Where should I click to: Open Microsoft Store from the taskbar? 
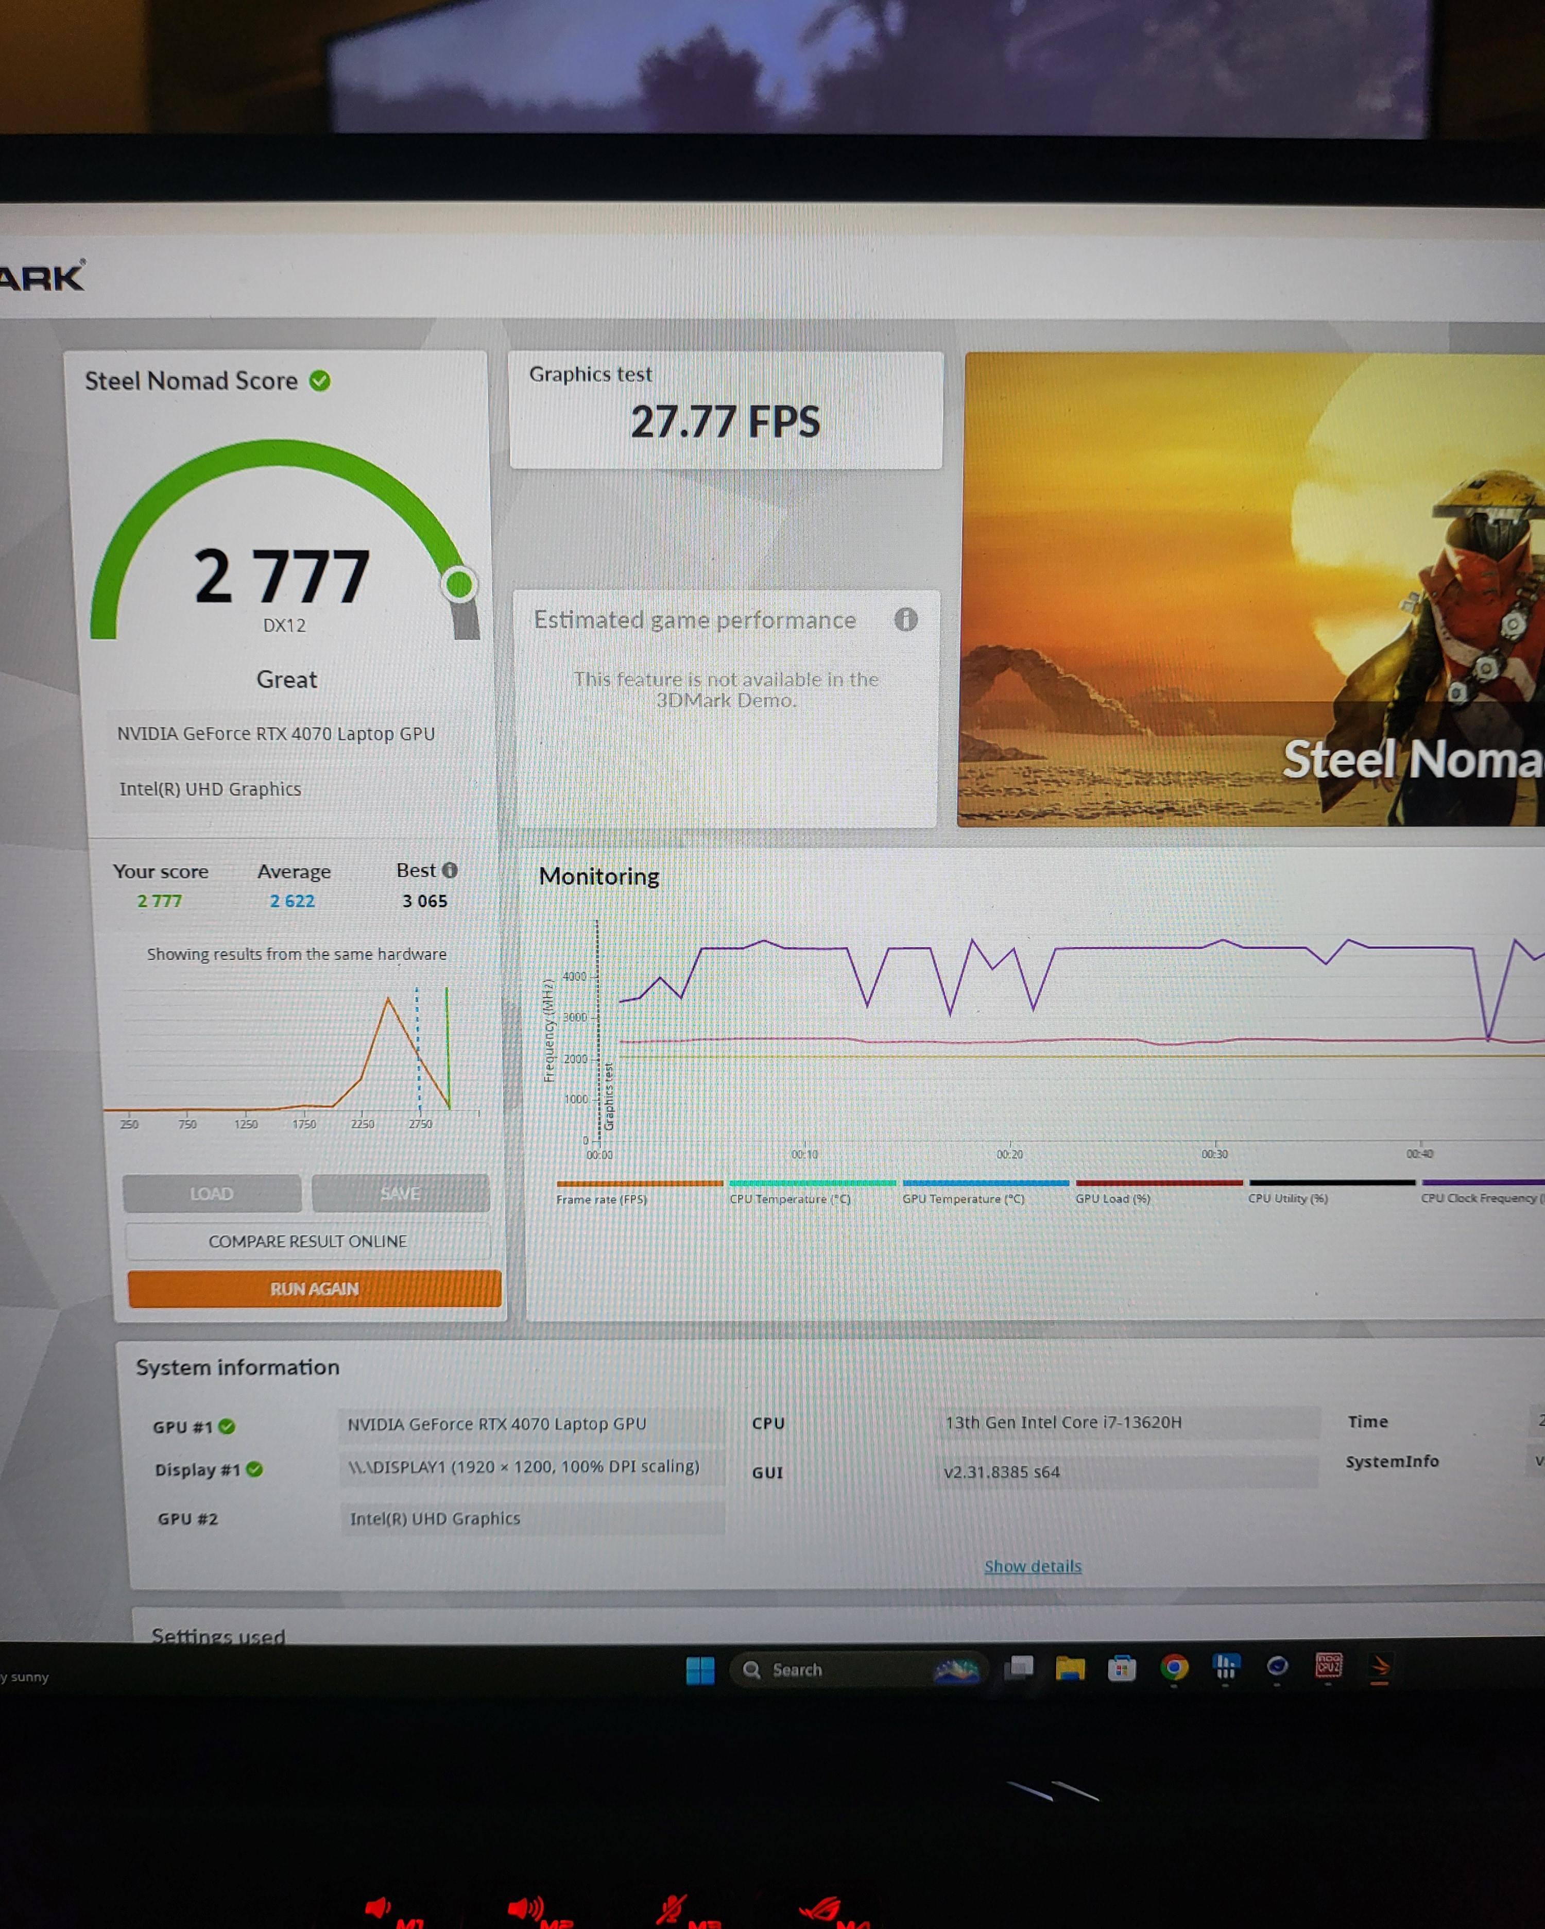(x=1121, y=1669)
